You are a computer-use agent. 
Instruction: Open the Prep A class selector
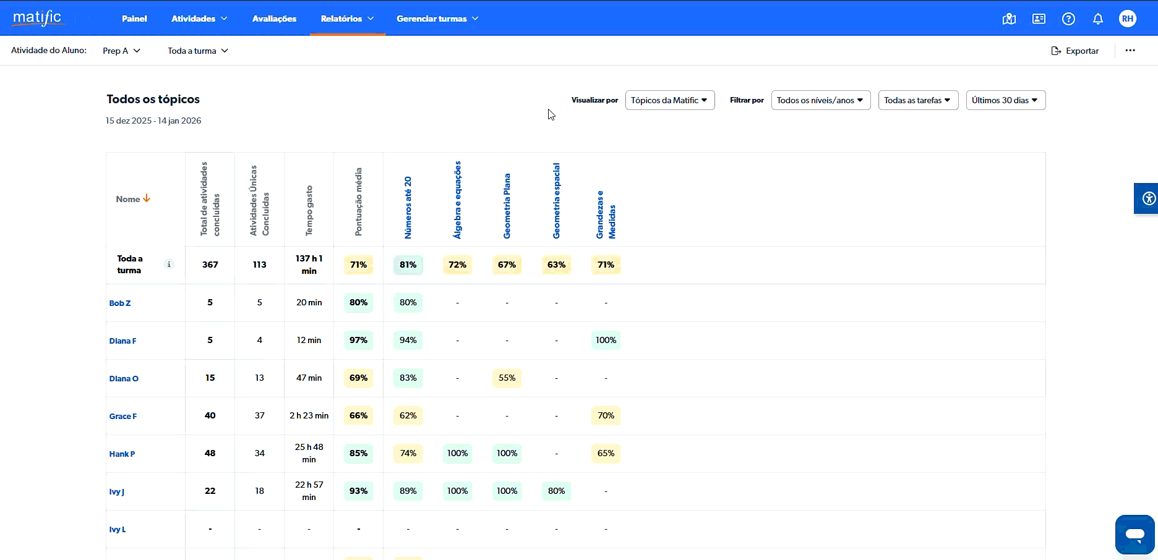pos(121,51)
